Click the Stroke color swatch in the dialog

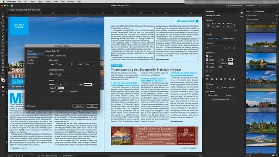click(60, 88)
